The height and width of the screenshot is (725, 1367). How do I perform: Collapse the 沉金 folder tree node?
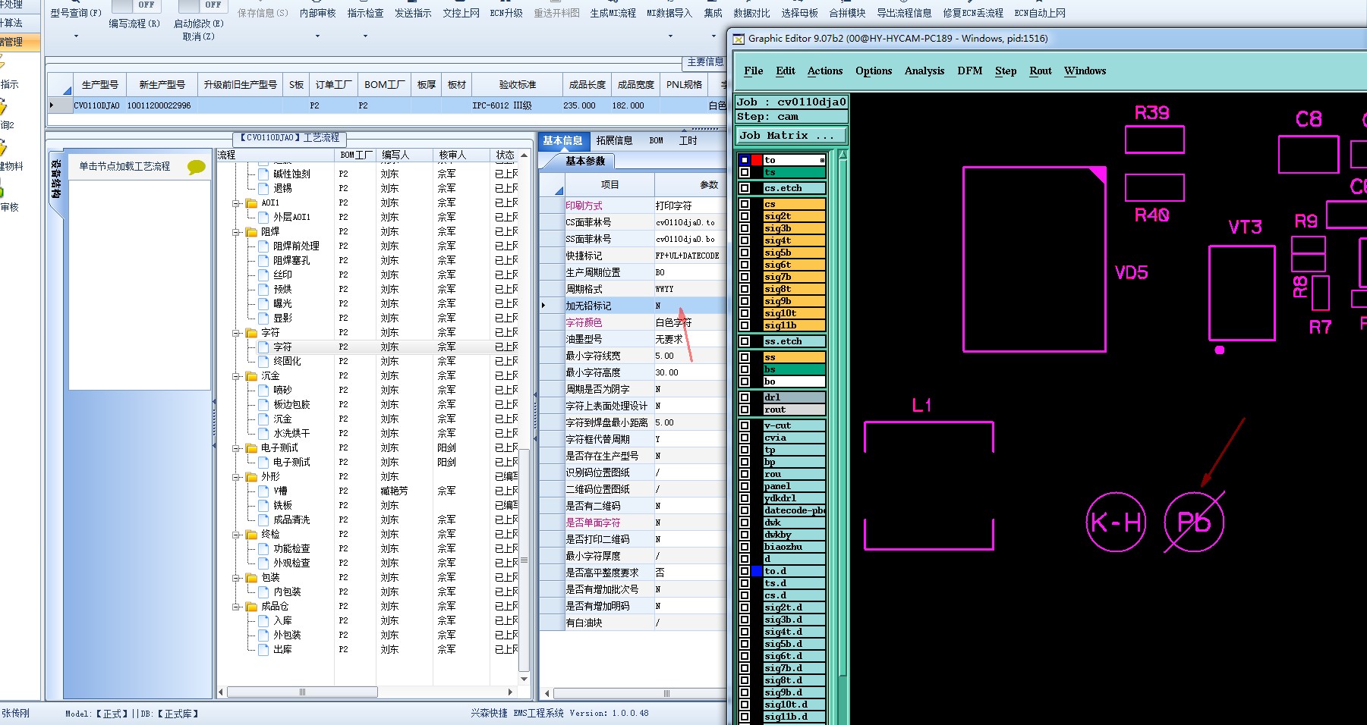coord(236,376)
